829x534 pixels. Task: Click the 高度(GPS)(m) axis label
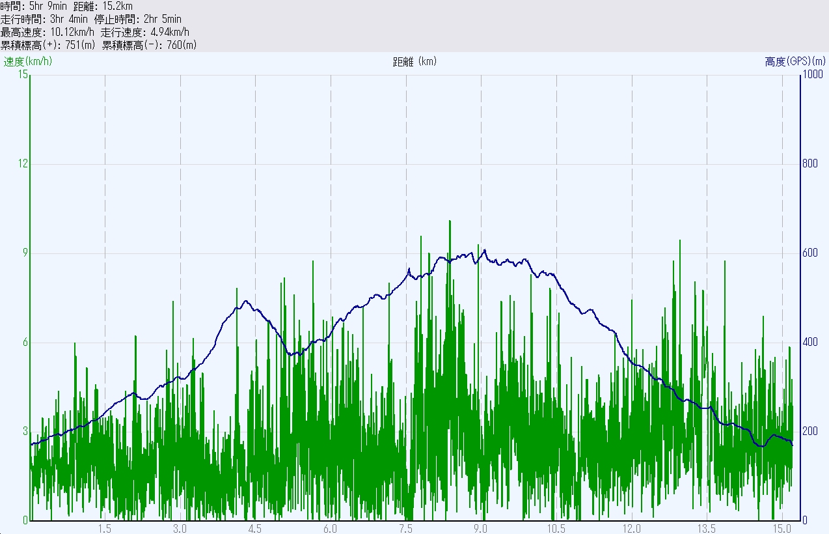pyautogui.click(x=795, y=62)
